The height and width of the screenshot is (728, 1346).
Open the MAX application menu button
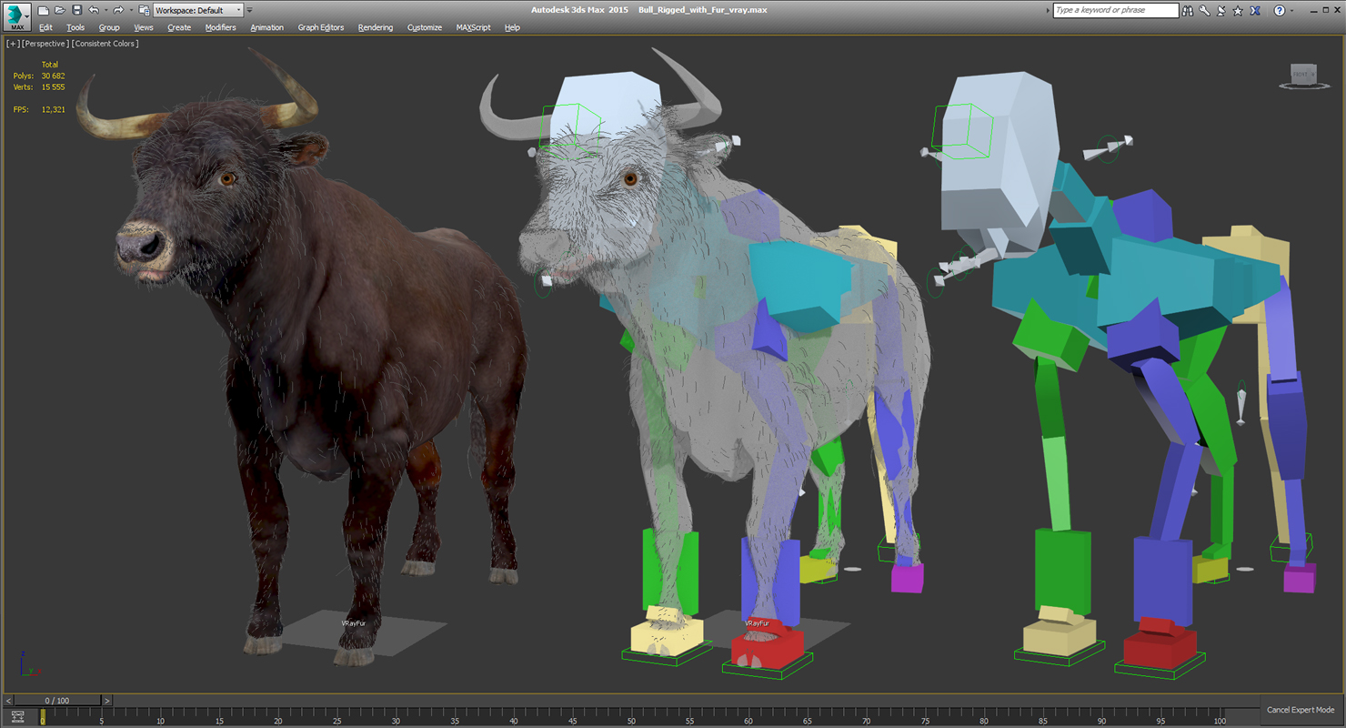(x=17, y=17)
